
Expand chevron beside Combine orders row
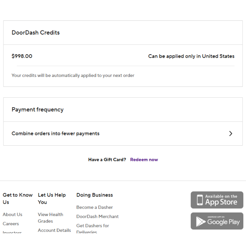click(x=231, y=133)
